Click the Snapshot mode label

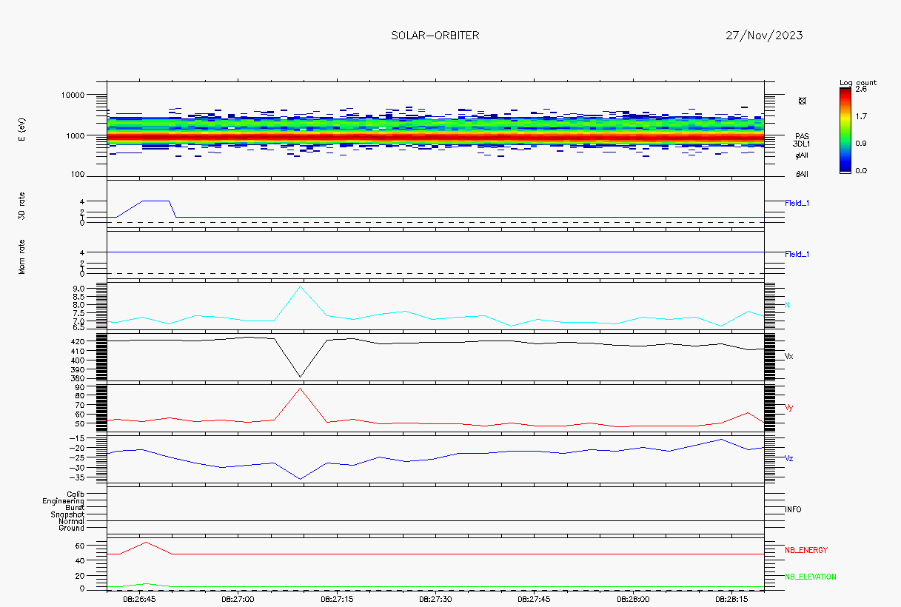(67, 514)
